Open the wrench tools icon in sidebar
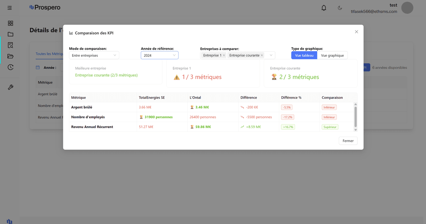426x224 pixels. pos(10,87)
